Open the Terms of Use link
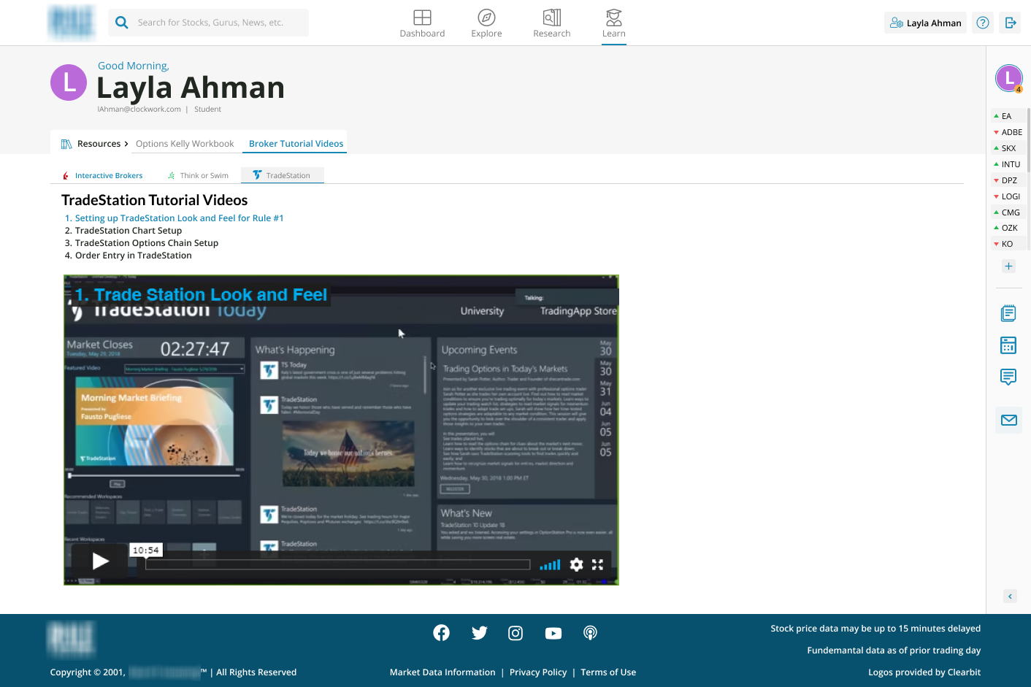Screen dimensions: 1031x687 pyautogui.click(x=608, y=672)
